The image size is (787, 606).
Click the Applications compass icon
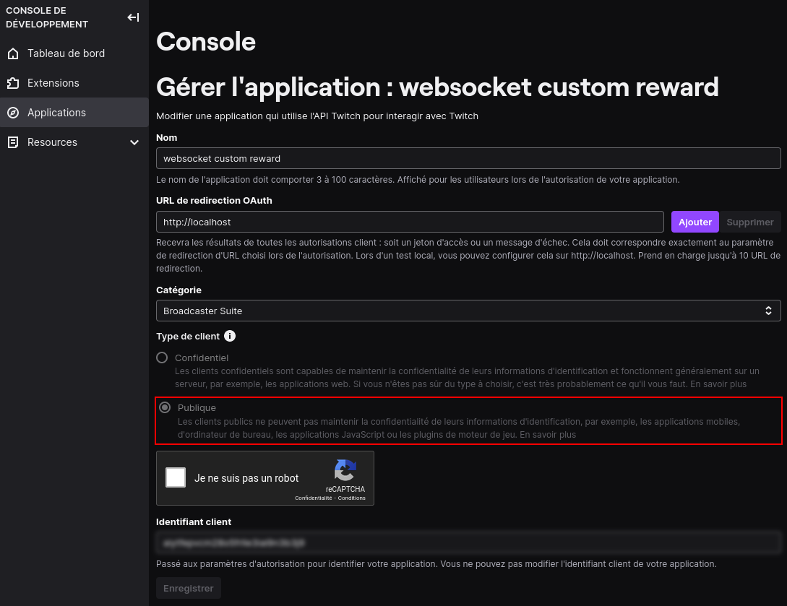click(x=13, y=113)
